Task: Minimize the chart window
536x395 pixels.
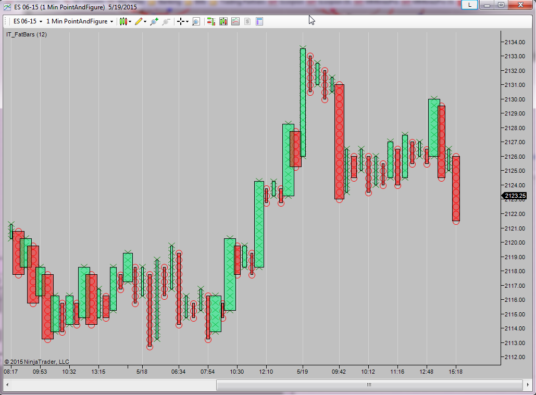Action: [487, 5]
